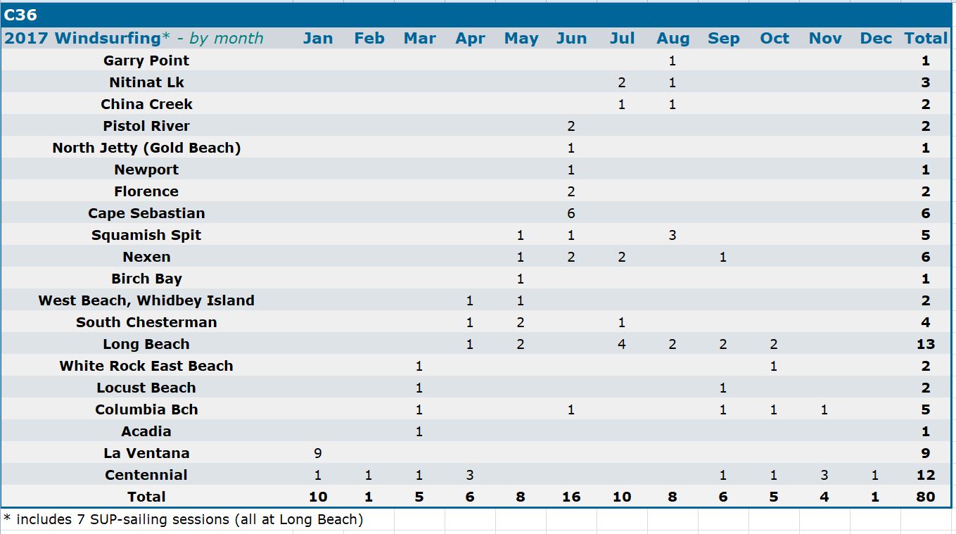Select Squamish Spit's August value 3
Screen dimensions: 956x534
(673, 235)
